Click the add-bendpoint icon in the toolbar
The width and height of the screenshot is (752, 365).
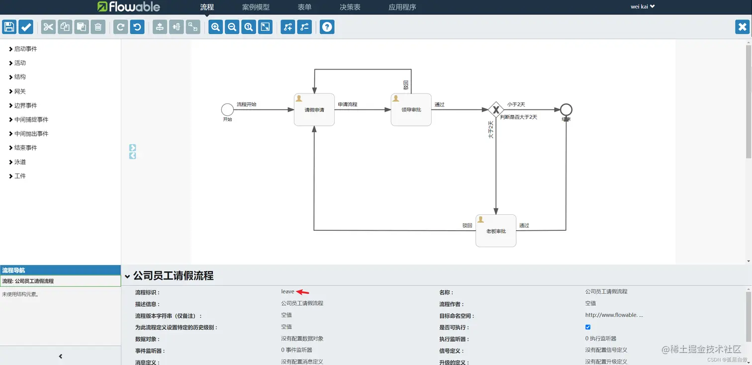point(287,27)
